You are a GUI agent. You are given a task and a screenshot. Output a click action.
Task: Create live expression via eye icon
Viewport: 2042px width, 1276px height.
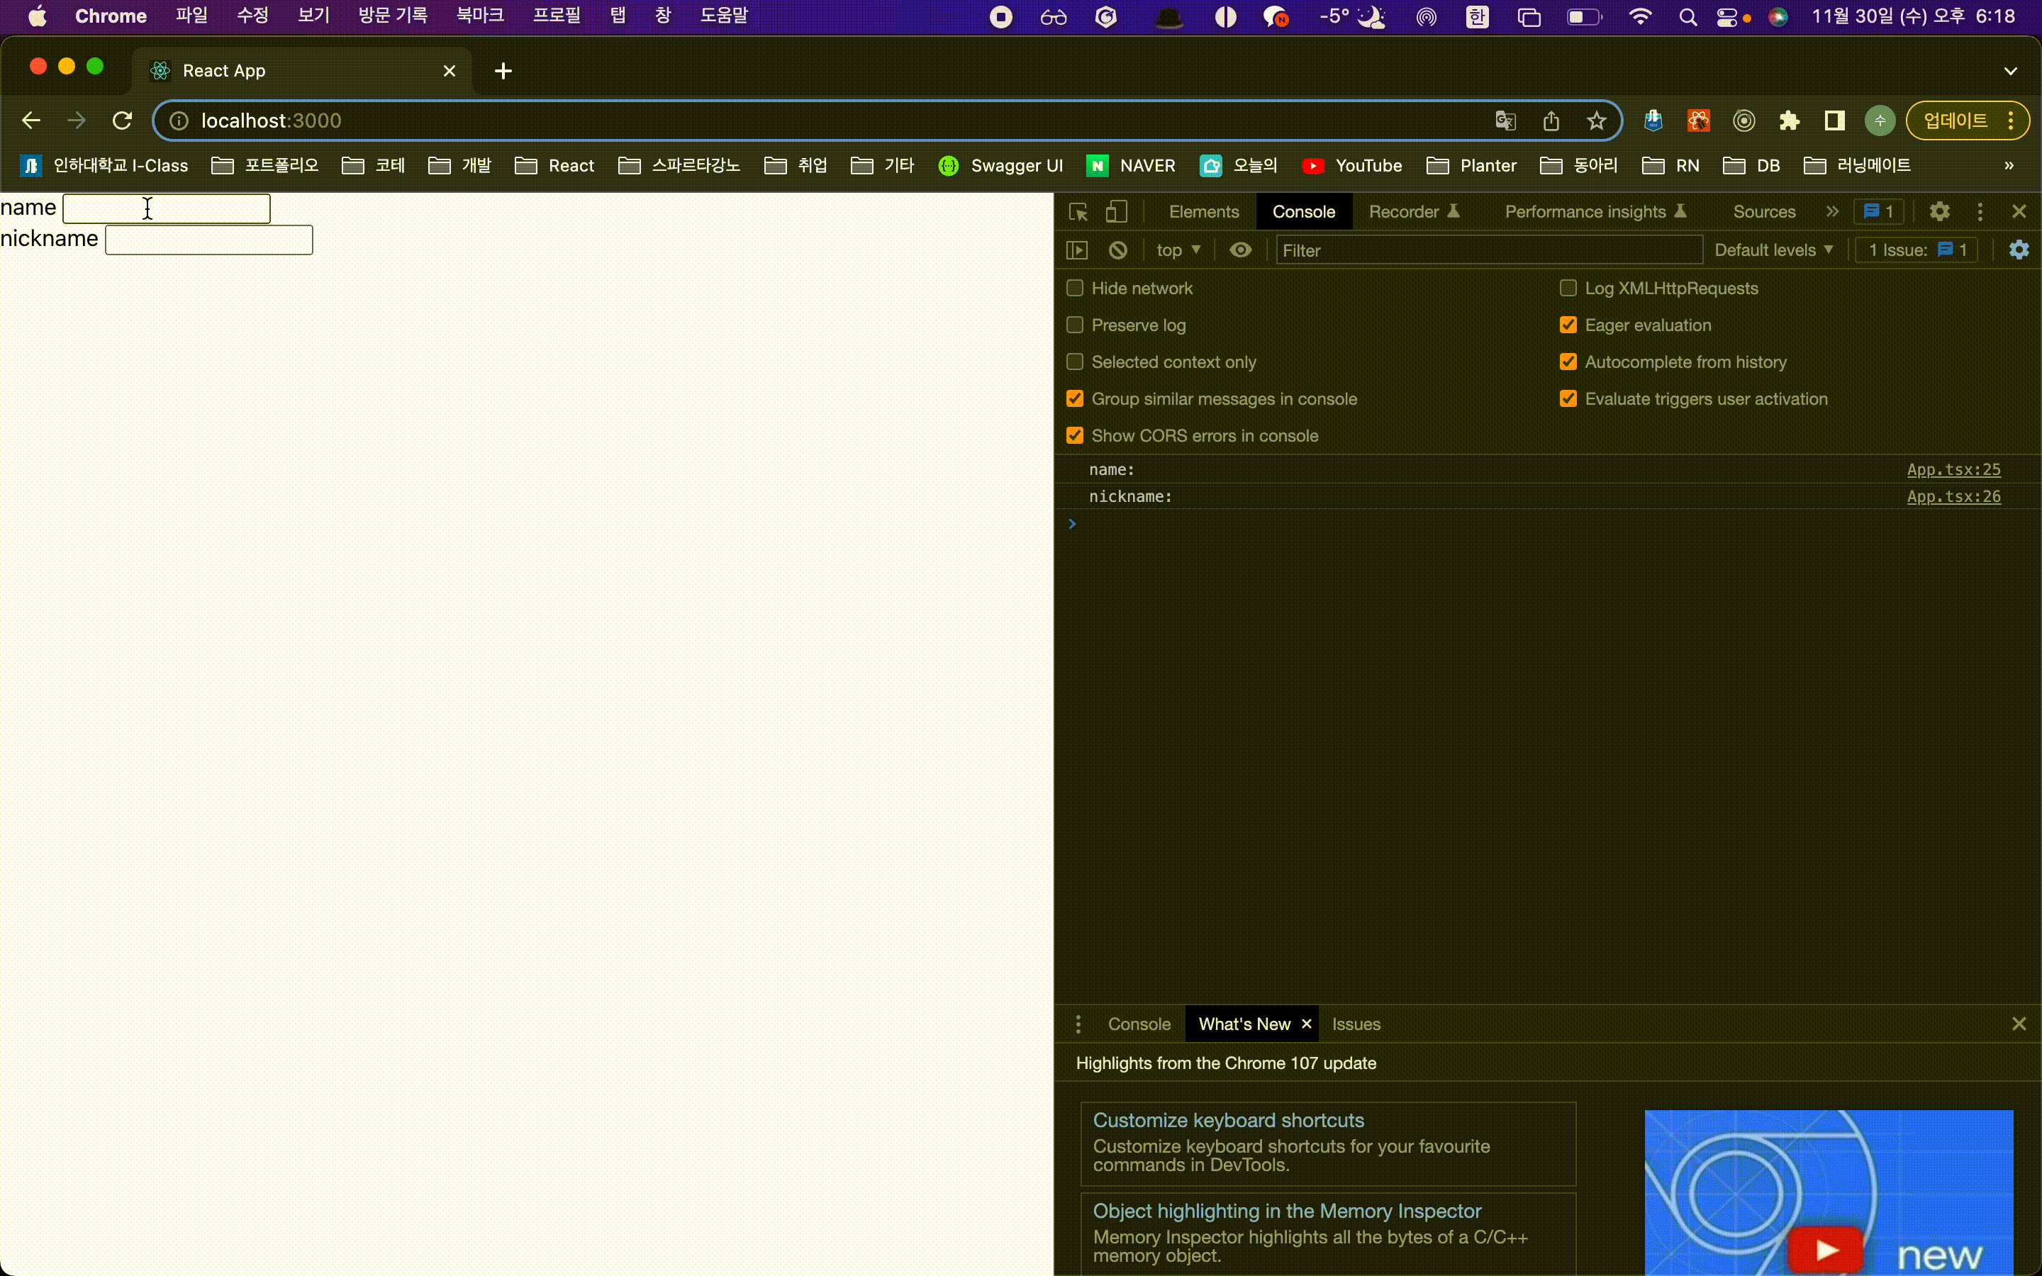1240,250
